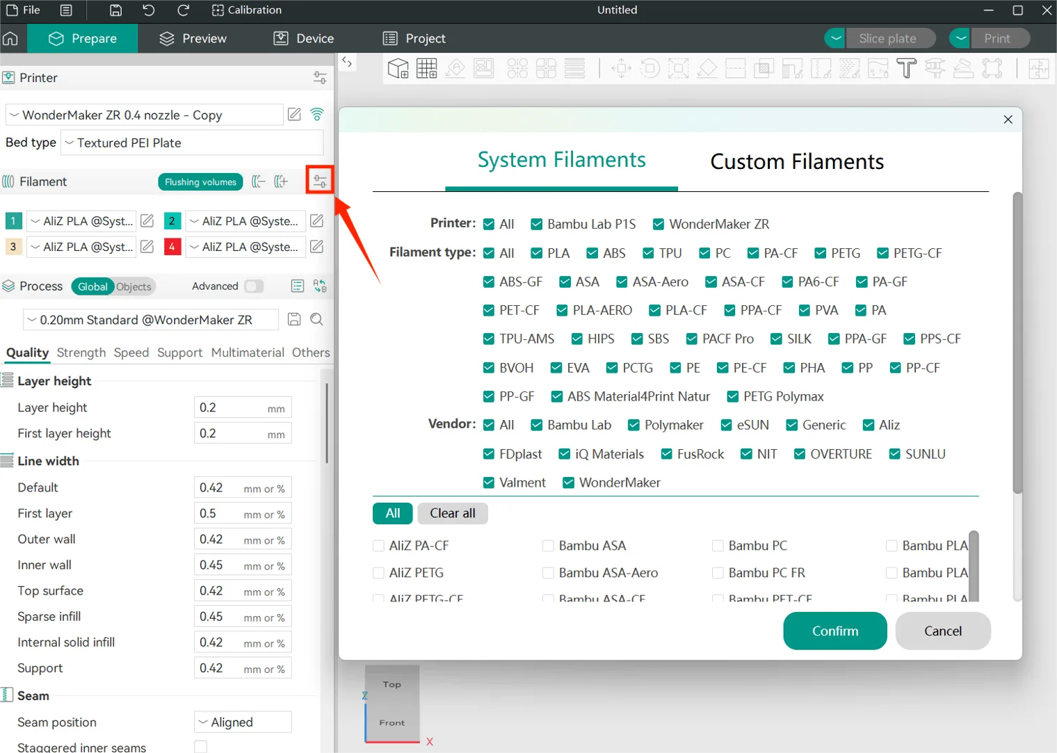Toggle the PLA filament type checkbox
This screenshot has height=753, width=1057.
tap(536, 253)
